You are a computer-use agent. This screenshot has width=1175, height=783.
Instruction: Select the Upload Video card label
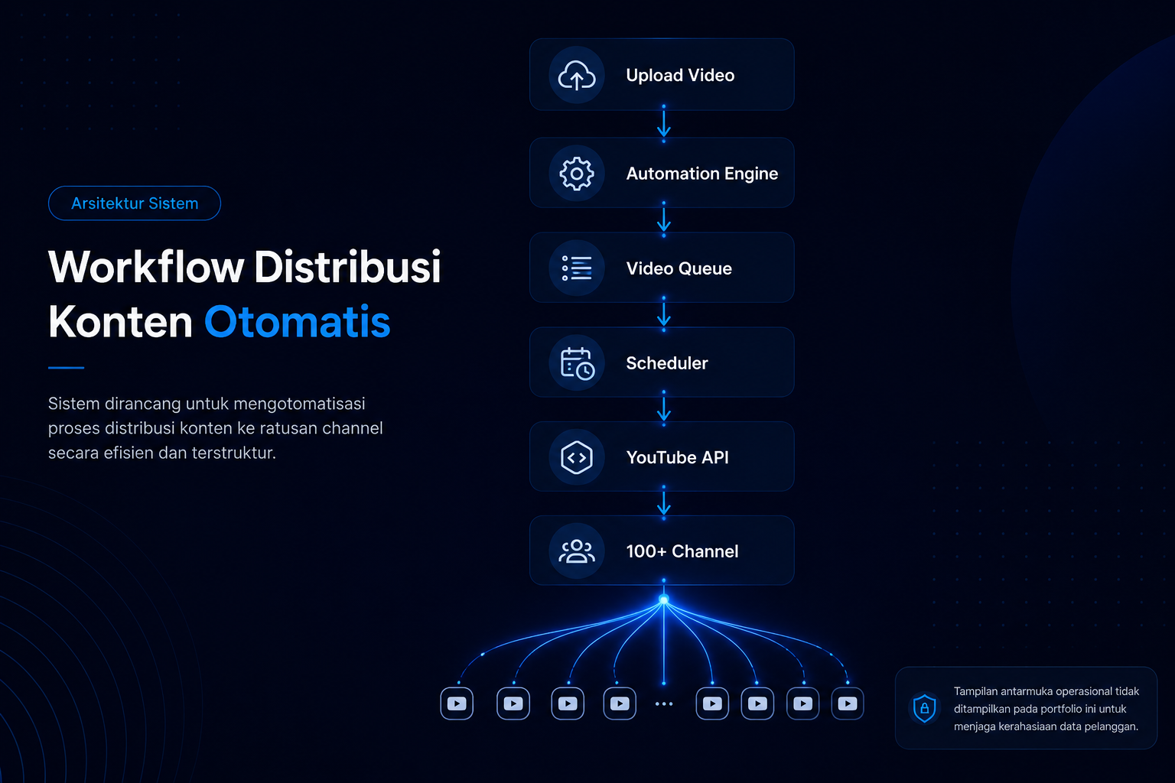coord(680,75)
